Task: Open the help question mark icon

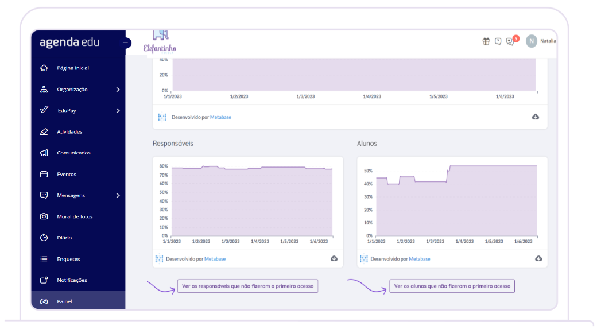Action: [498, 41]
